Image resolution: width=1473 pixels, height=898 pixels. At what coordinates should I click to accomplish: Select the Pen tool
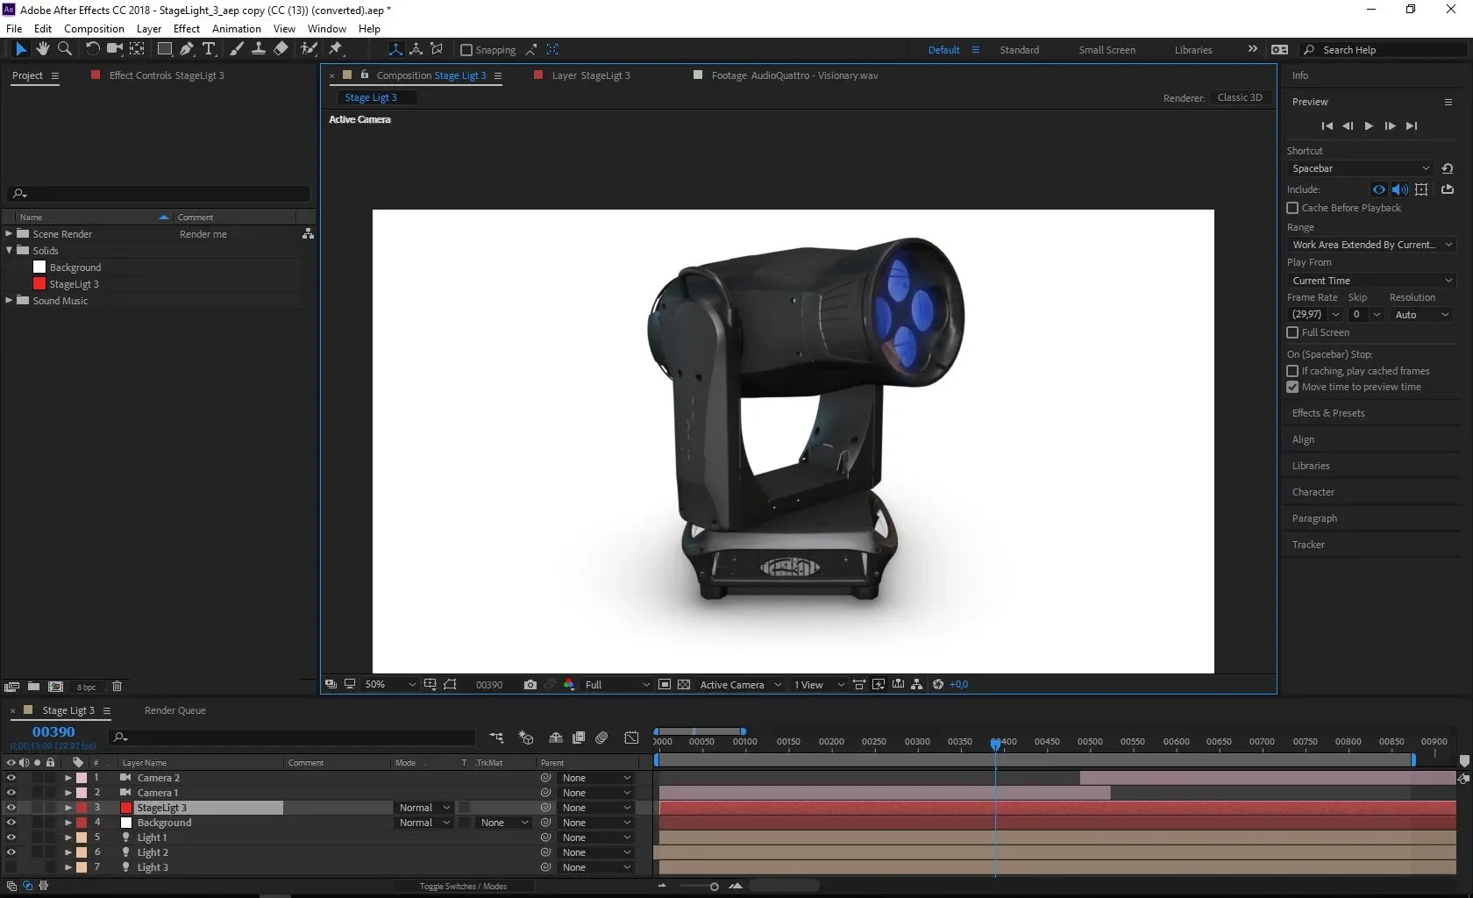(x=187, y=49)
